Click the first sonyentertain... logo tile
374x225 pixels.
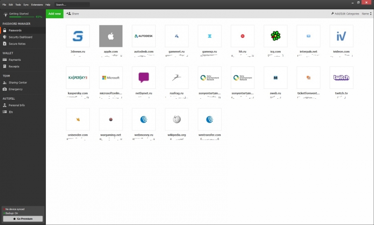[x=209, y=78]
